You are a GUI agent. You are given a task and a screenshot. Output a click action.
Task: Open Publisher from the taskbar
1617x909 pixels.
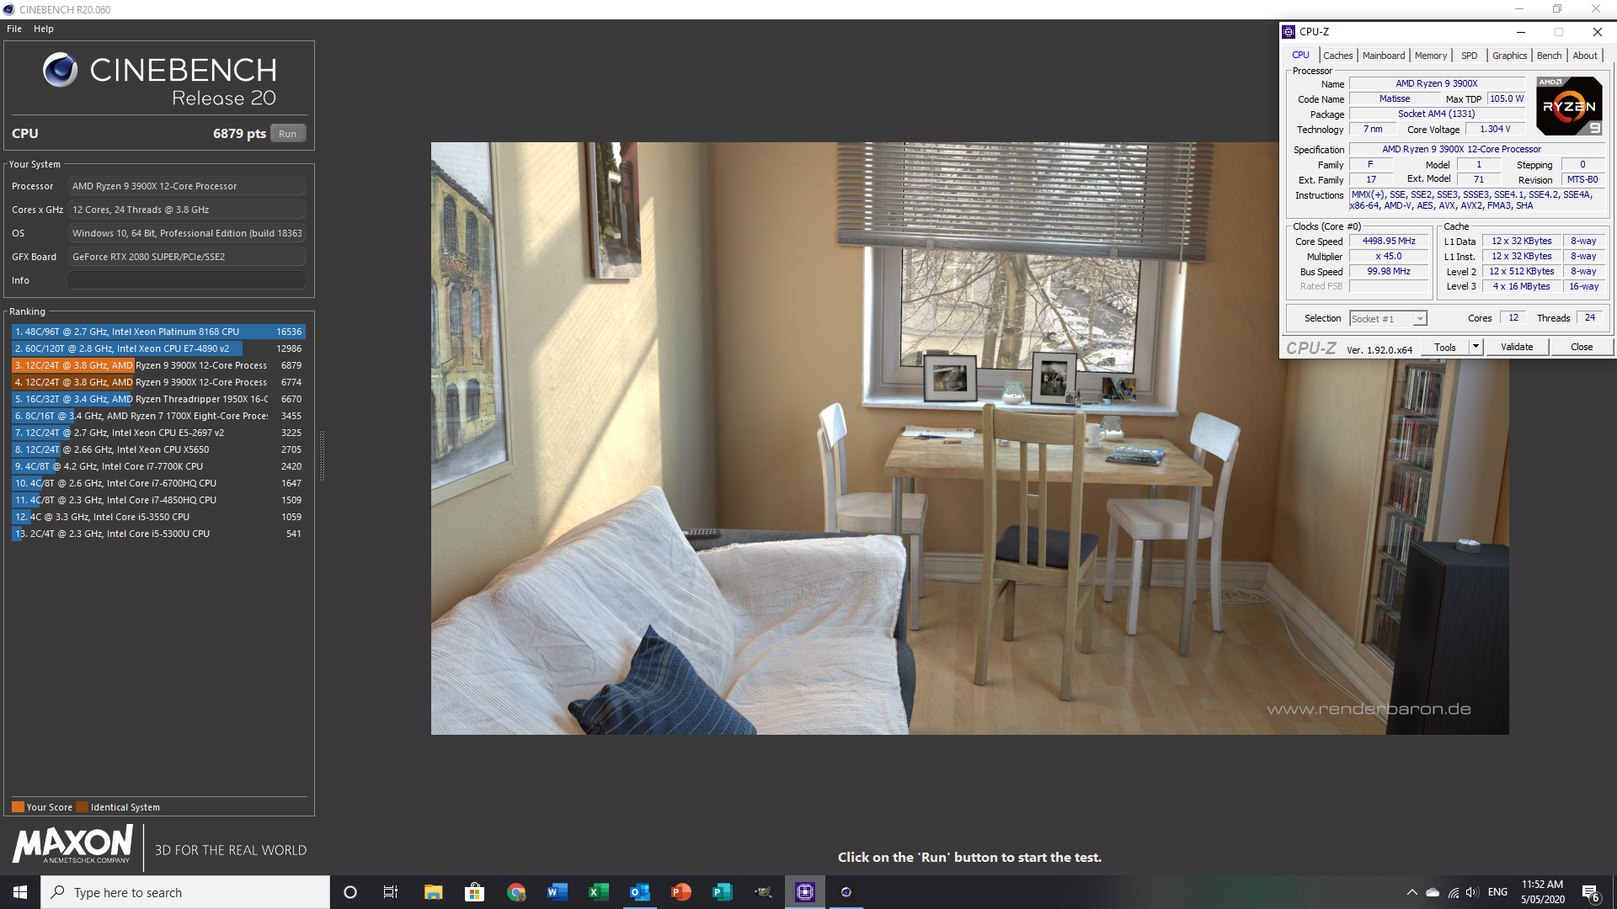point(723,892)
